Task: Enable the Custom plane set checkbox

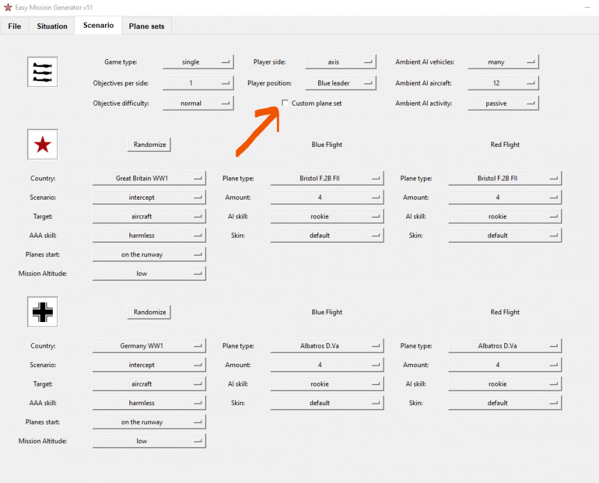Action: [285, 103]
